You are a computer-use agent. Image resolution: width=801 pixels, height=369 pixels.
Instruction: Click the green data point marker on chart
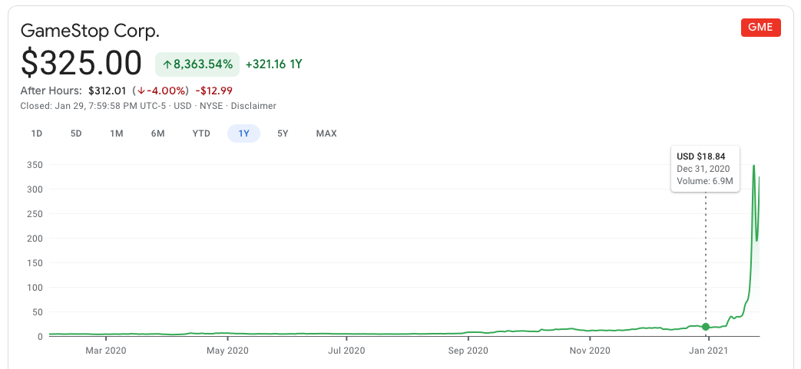click(x=706, y=327)
